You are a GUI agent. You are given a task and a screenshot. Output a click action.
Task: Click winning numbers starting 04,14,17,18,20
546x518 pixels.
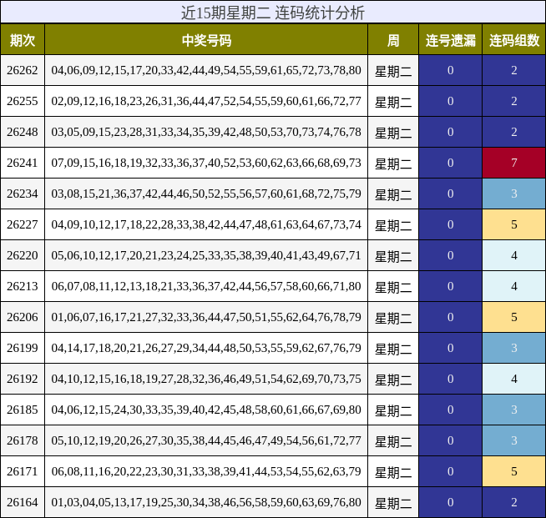206,348
